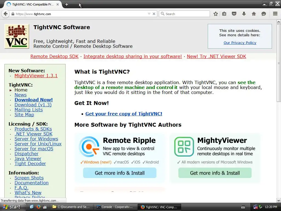
Task: Click the Search input field
Action: point(184,14)
